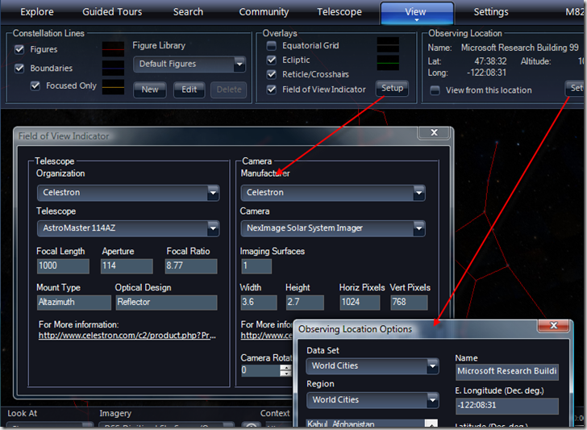Click the Focal Ratio field 8.77
Image resolution: width=587 pixels, height=430 pixels.
(x=191, y=266)
